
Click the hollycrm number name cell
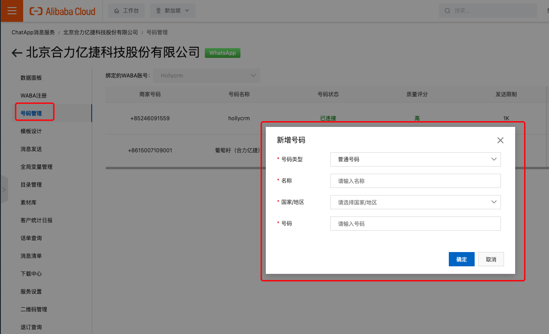pyautogui.click(x=239, y=118)
